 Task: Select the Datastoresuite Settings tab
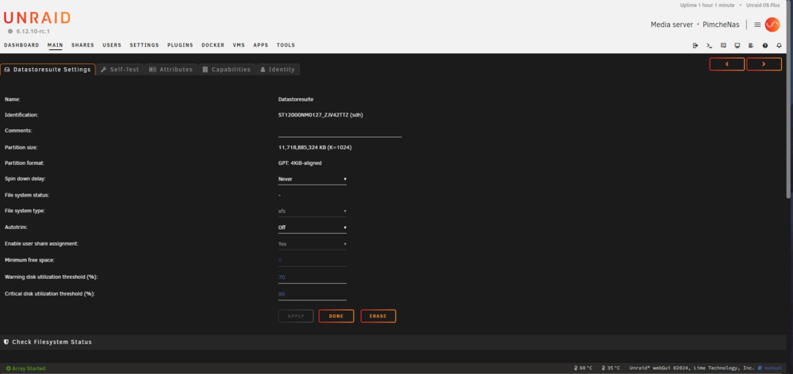coord(48,69)
